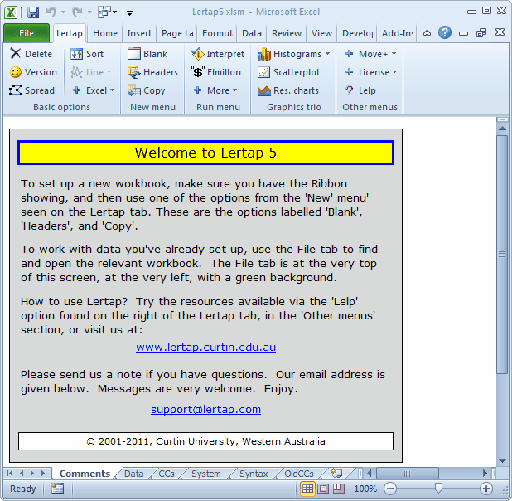The height and width of the screenshot is (501, 512).
Task: Save the workbook with floppy icon
Action: (x=33, y=12)
